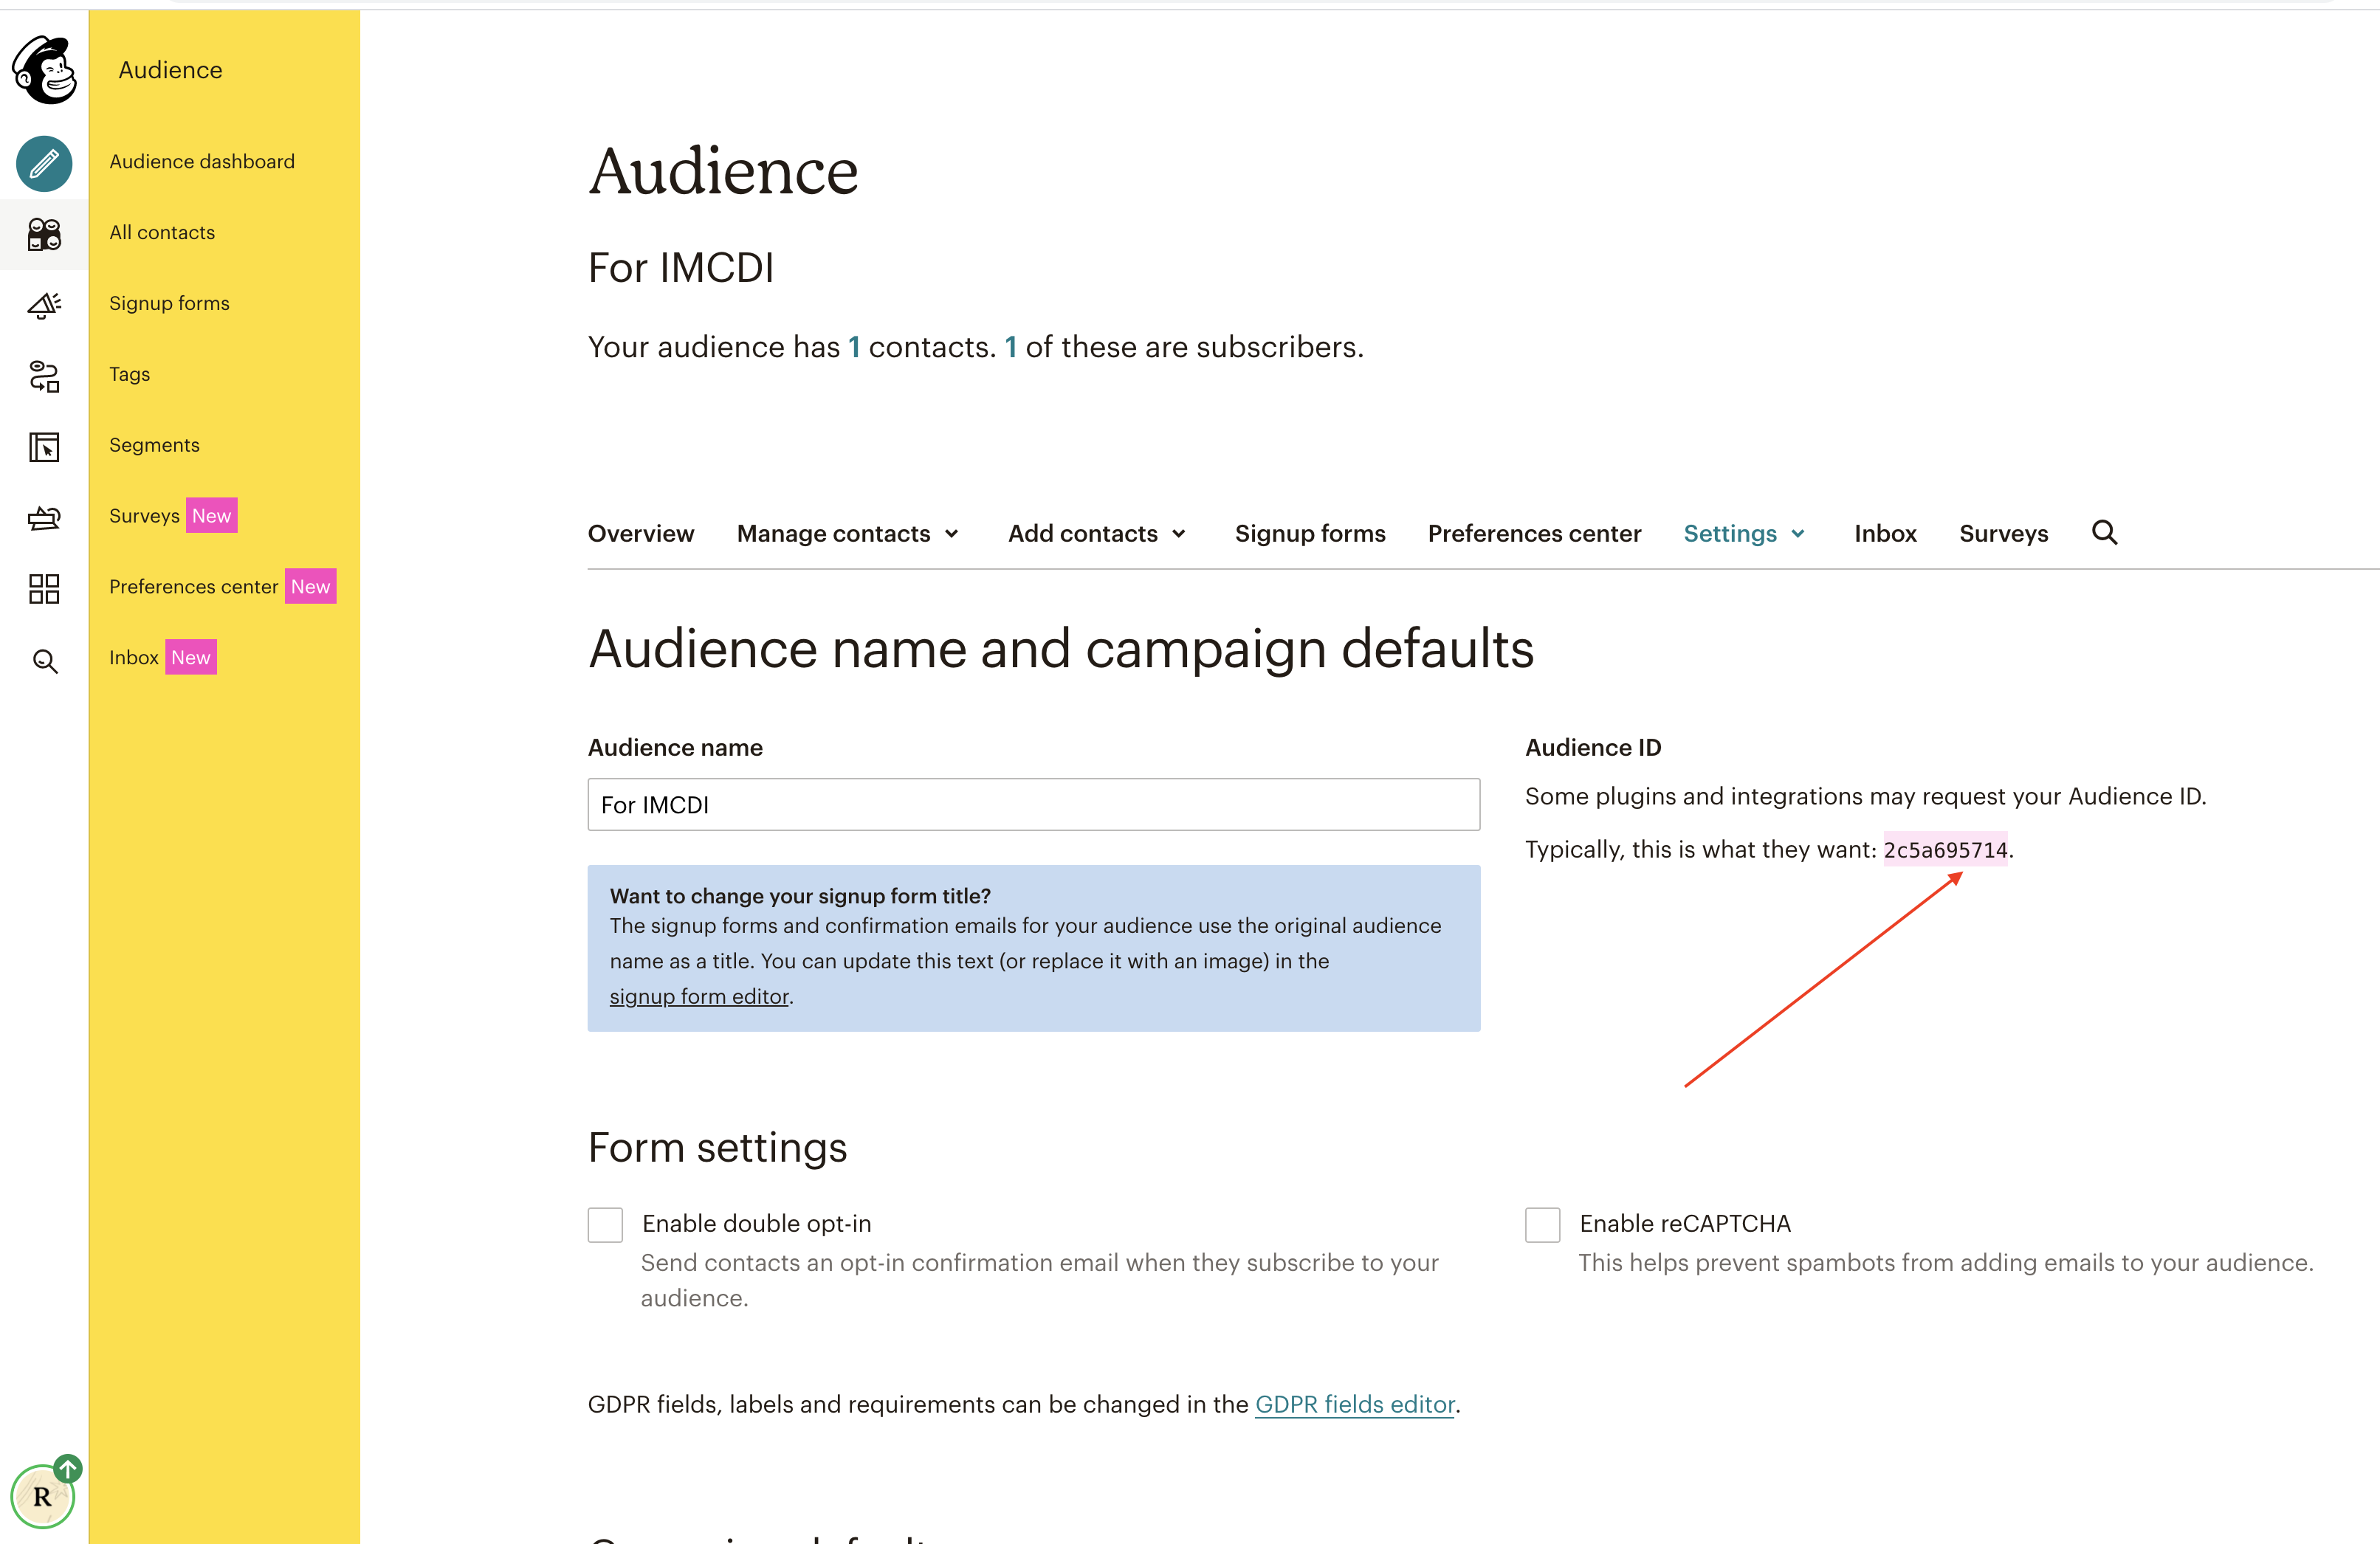Expand the Settings dropdown

click(x=1744, y=533)
